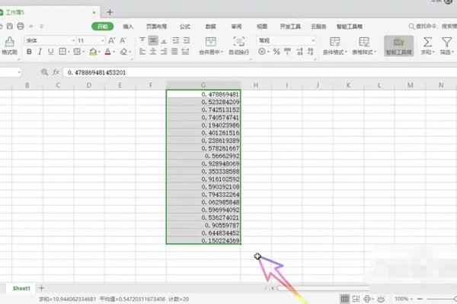Decrease font size with the A- icon

(123, 40)
